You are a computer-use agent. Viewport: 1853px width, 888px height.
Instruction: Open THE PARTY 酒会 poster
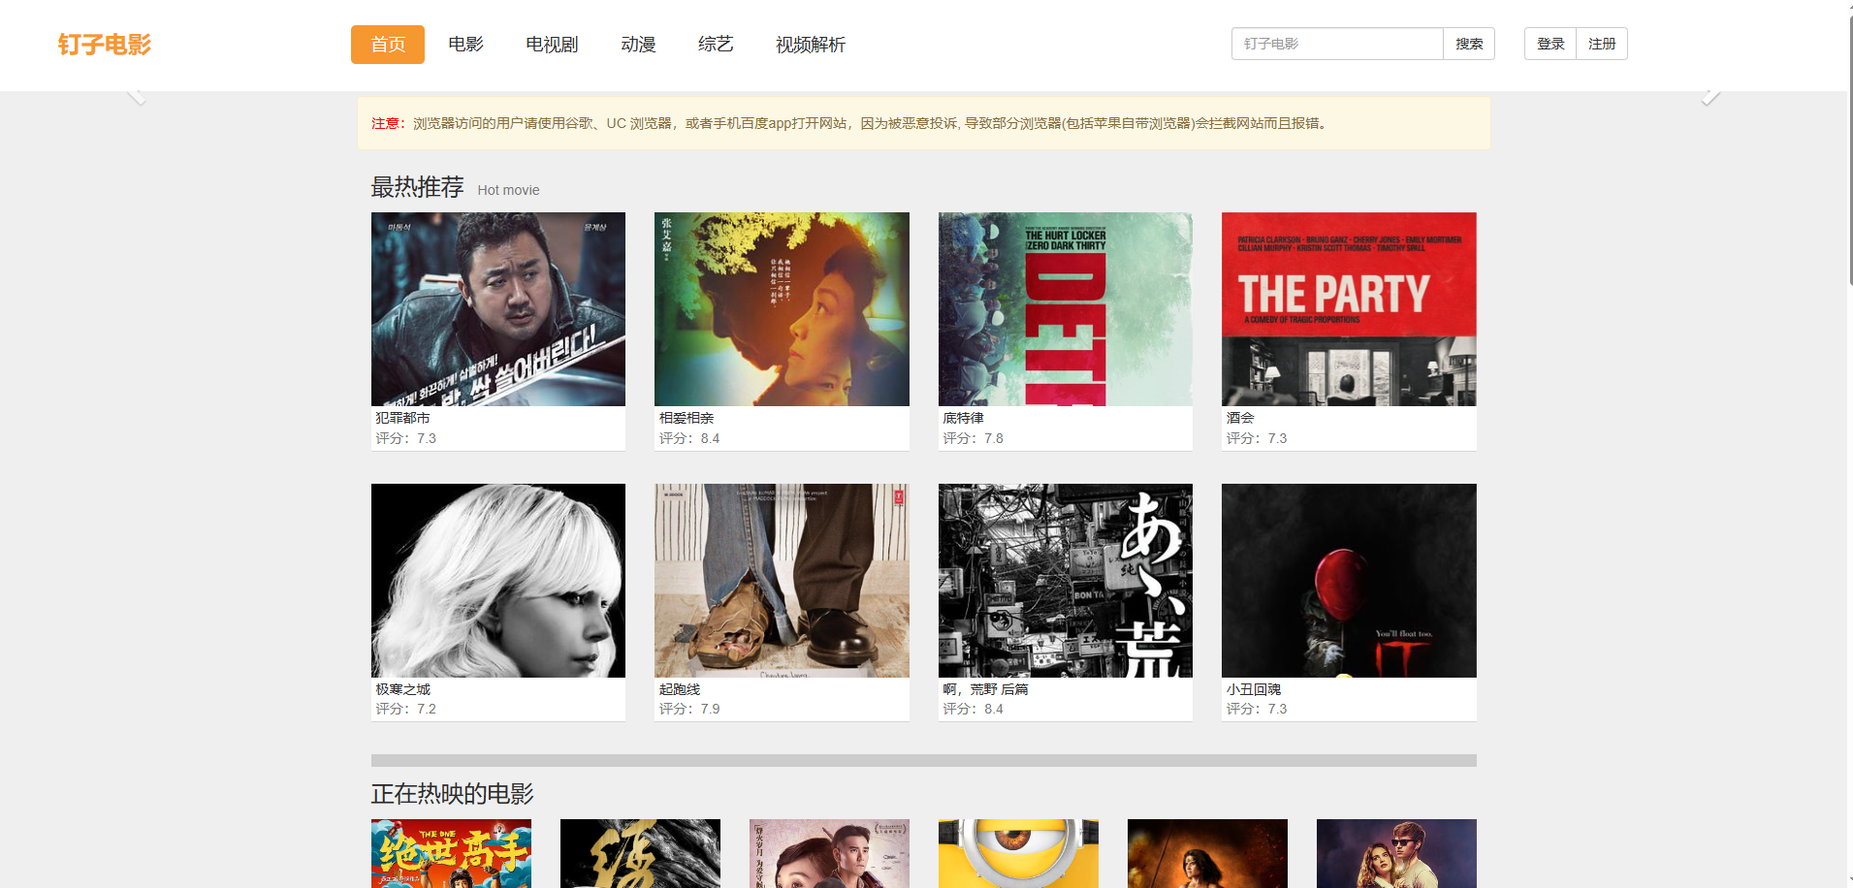point(1349,309)
